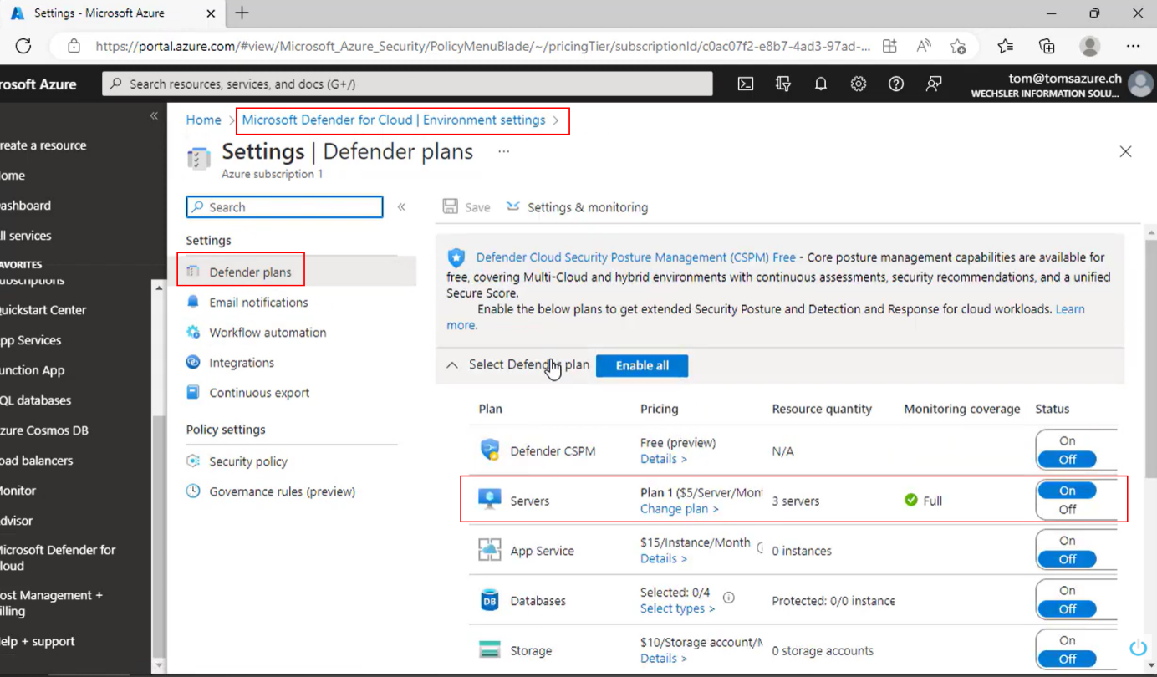
Task: Click the Servers plan icon
Action: [x=490, y=500]
